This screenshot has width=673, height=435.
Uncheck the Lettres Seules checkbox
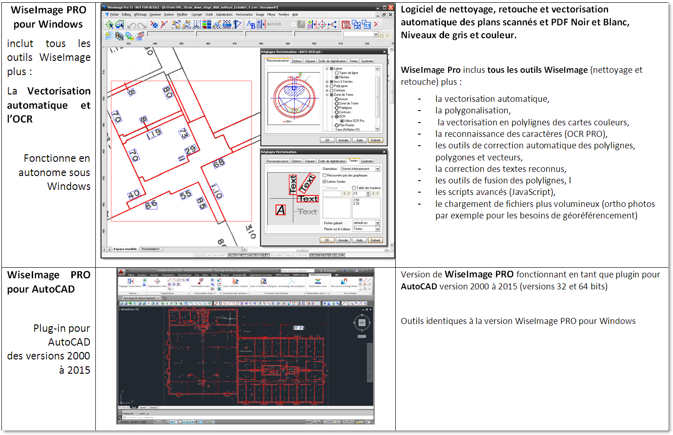pyautogui.click(x=324, y=182)
